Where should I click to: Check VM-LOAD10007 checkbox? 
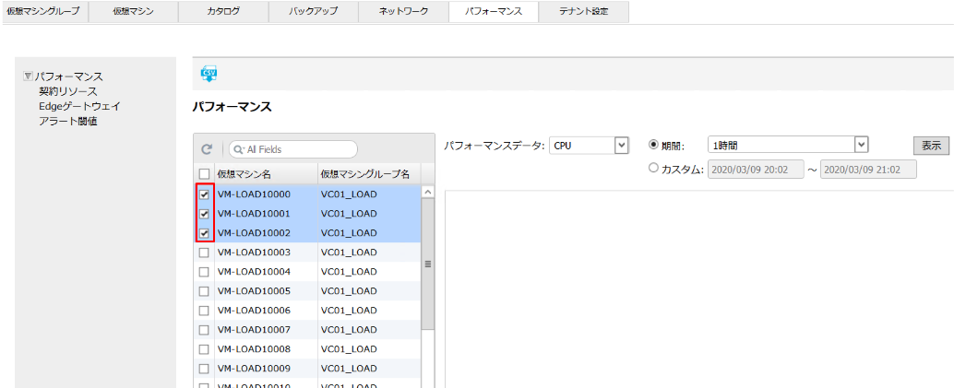point(205,330)
